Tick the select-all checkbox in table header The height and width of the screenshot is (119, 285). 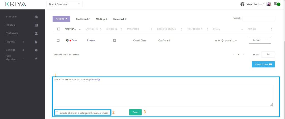(58, 29)
